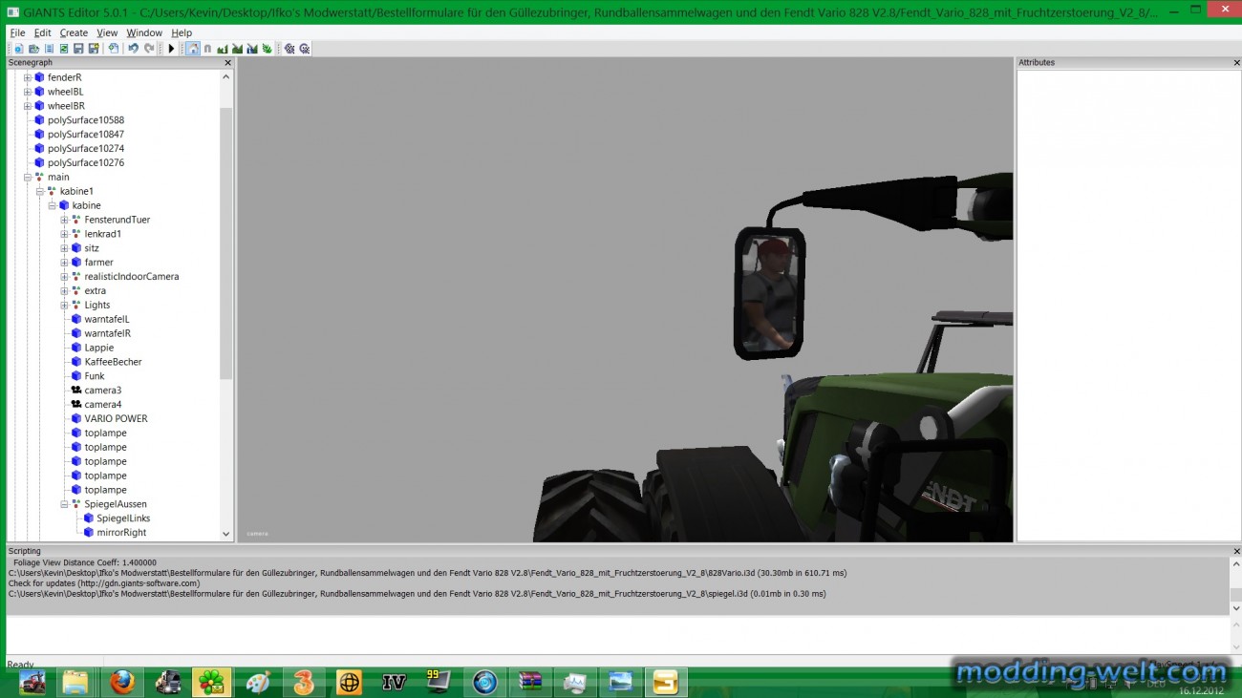Viewport: 1242px width, 698px height.
Task: Open the ICQ flower taskbar icon
Action: pos(212,683)
